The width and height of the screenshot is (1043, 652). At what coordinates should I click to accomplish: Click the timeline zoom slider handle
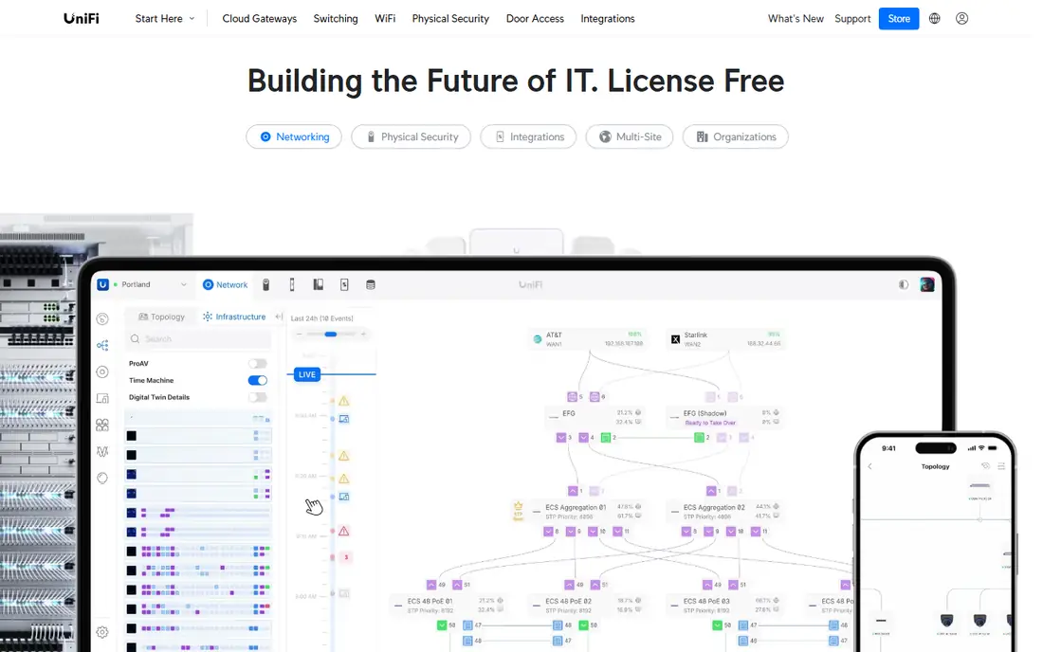point(331,334)
